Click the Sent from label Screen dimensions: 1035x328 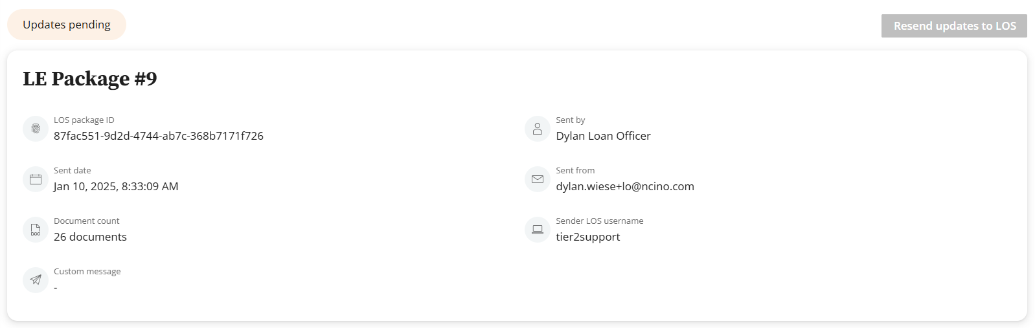(575, 171)
